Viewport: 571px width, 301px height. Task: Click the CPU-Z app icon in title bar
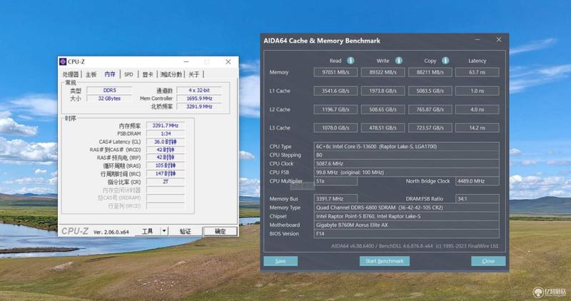pyautogui.click(x=63, y=62)
